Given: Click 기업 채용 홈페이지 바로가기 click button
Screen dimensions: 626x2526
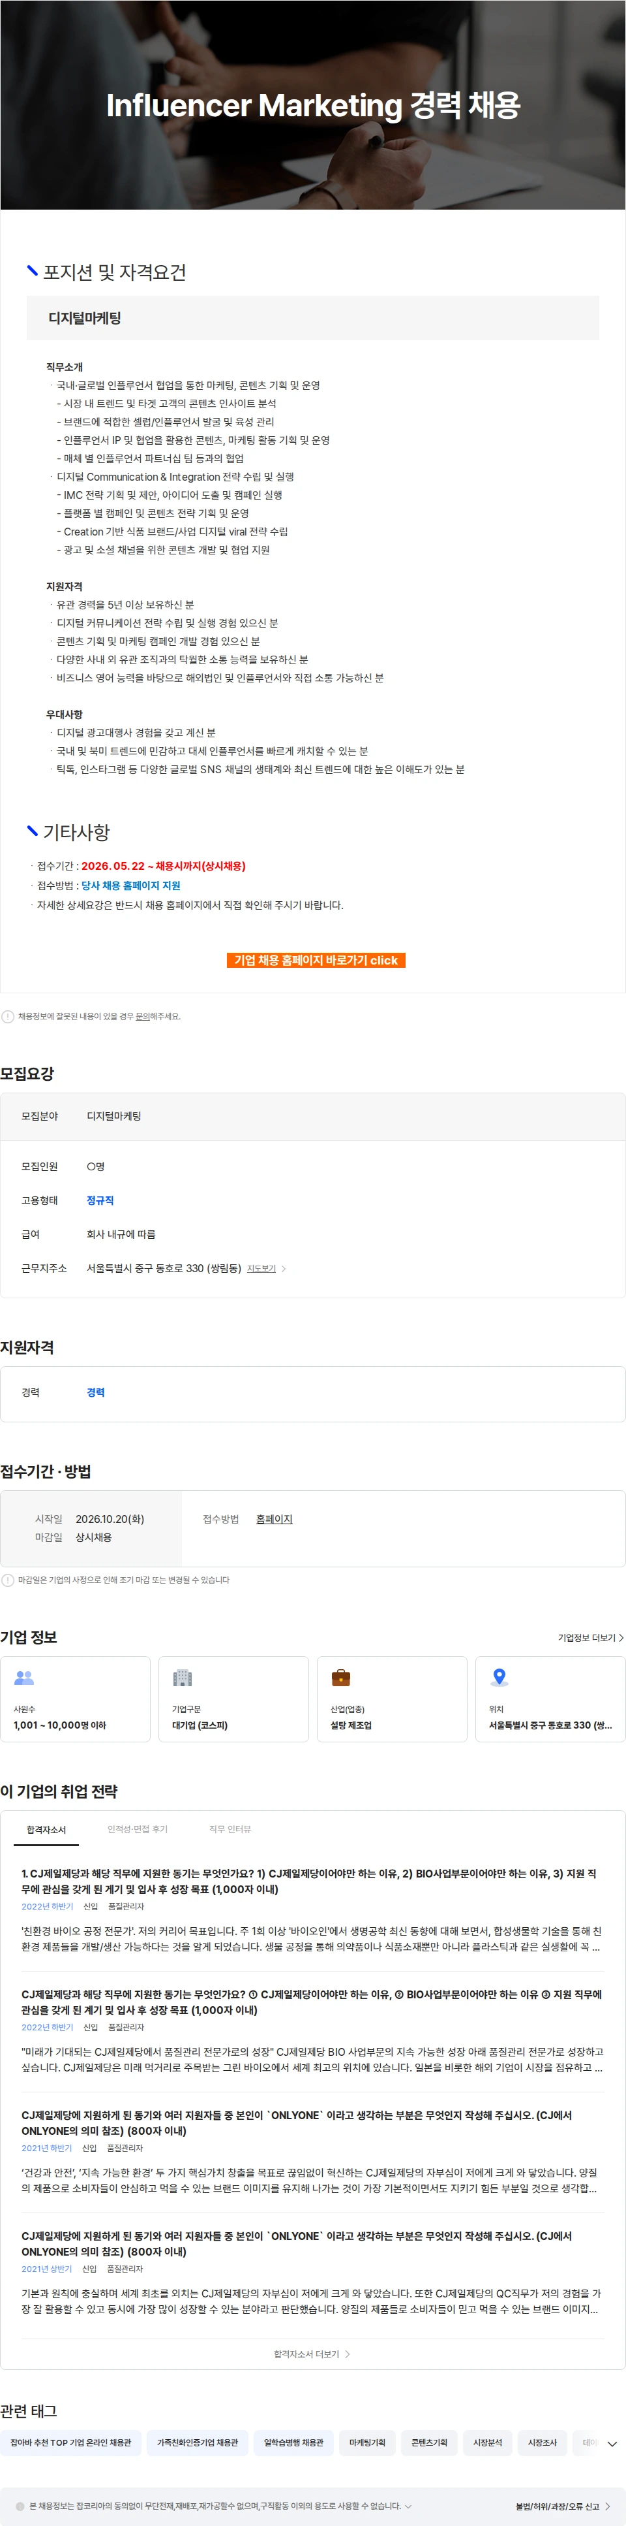Looking at the screenshot, I should click(316, 960).
